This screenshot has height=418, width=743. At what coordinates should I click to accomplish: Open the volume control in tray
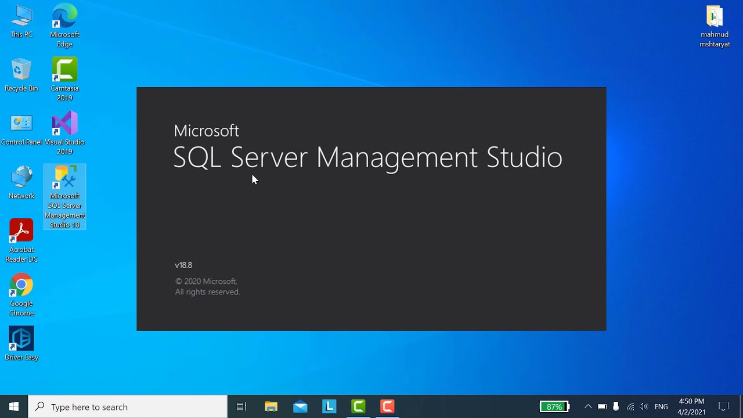pyautogui.click(x=643, y=406)
